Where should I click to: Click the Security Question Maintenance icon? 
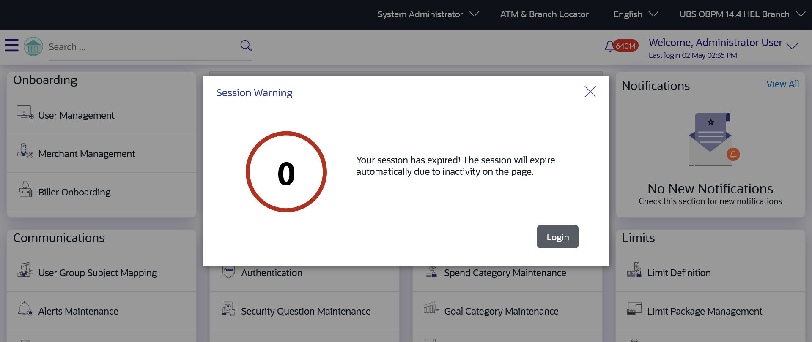tap(228, 309)
